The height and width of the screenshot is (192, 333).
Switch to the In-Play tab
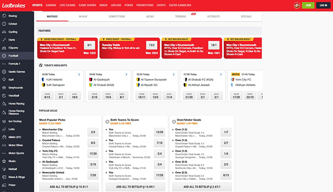83,16
